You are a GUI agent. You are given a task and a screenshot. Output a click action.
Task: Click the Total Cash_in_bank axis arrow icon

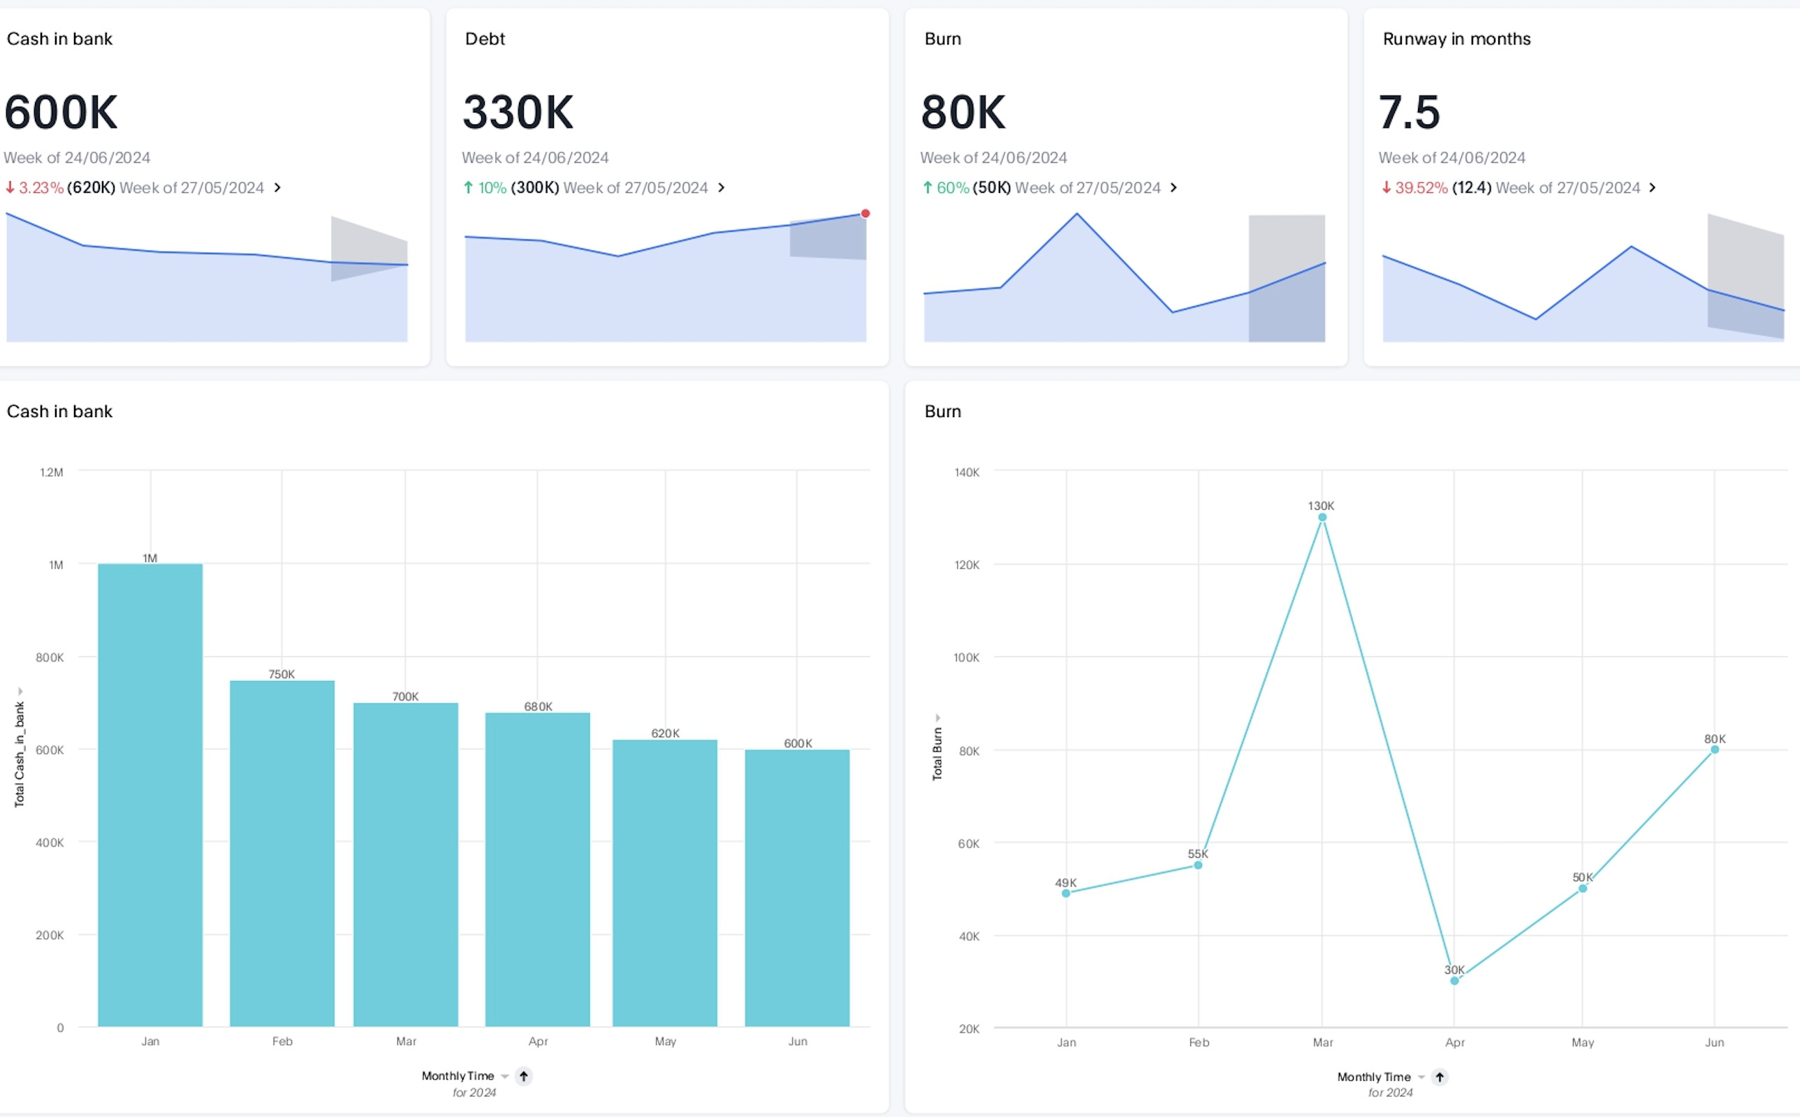20,692
